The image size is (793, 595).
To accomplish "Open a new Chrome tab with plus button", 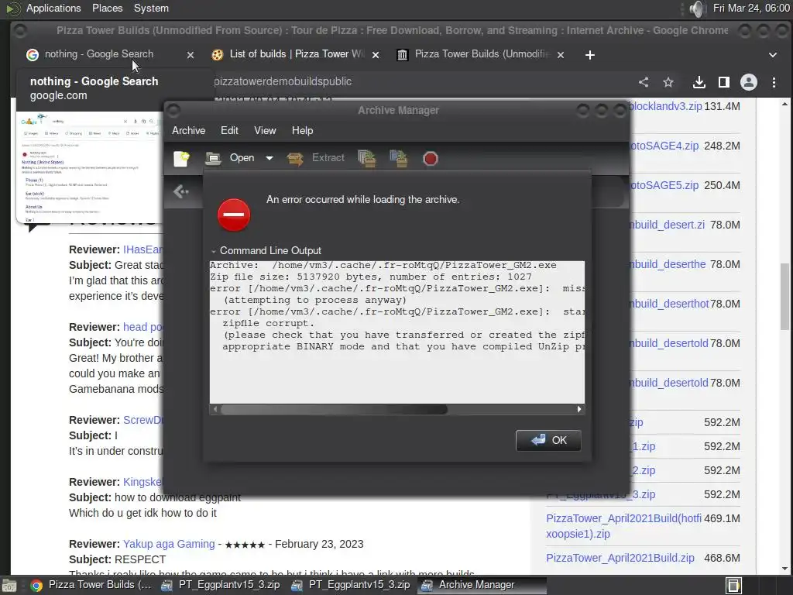I will pos(589,55).
